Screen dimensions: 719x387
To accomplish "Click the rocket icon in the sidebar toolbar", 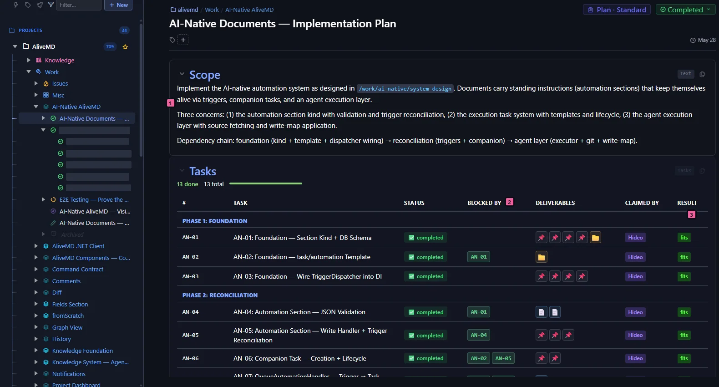I will click(40, 5).
